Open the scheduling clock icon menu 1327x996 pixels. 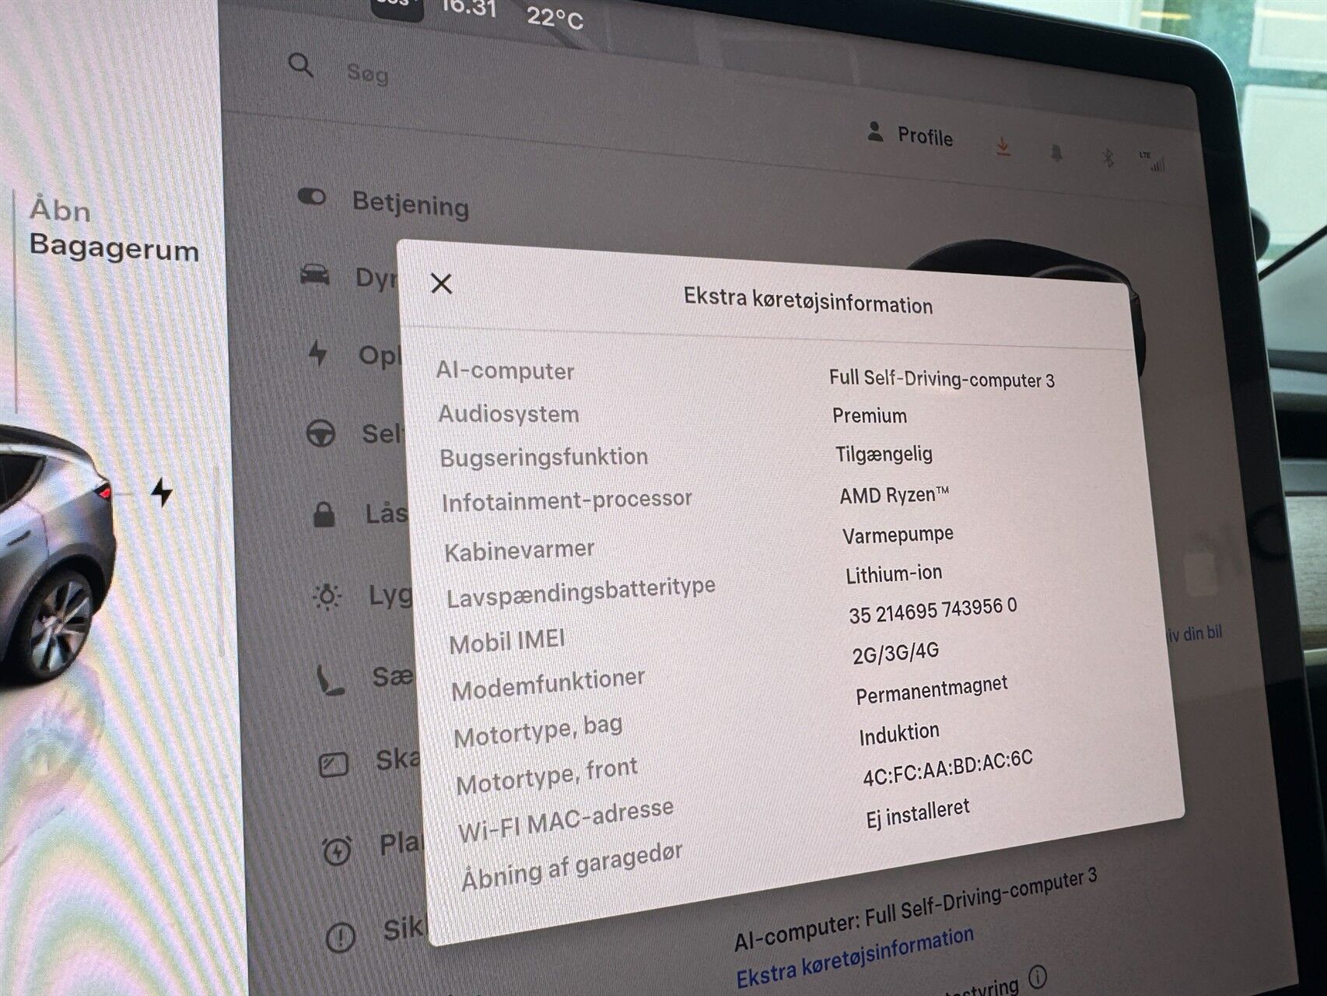click(x=337, y=850)
